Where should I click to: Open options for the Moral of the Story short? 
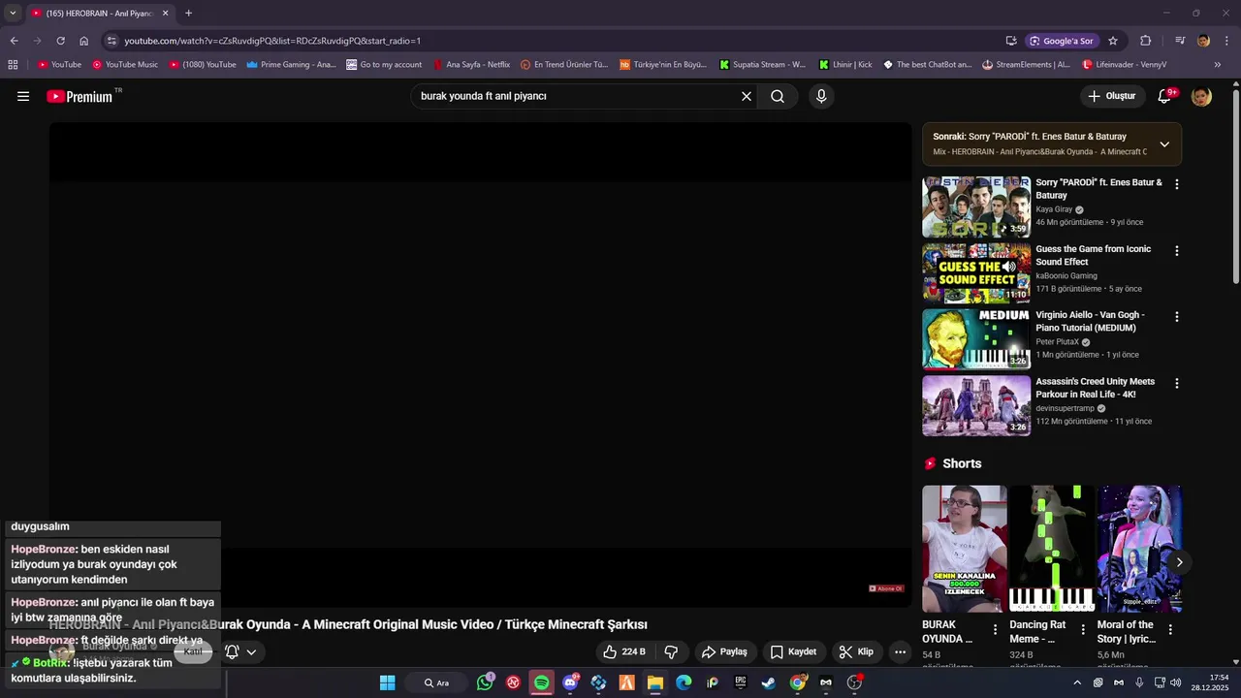[1170, 629]
